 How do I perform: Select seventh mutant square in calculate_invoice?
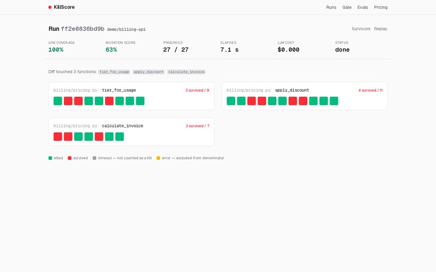coord(120,137)
